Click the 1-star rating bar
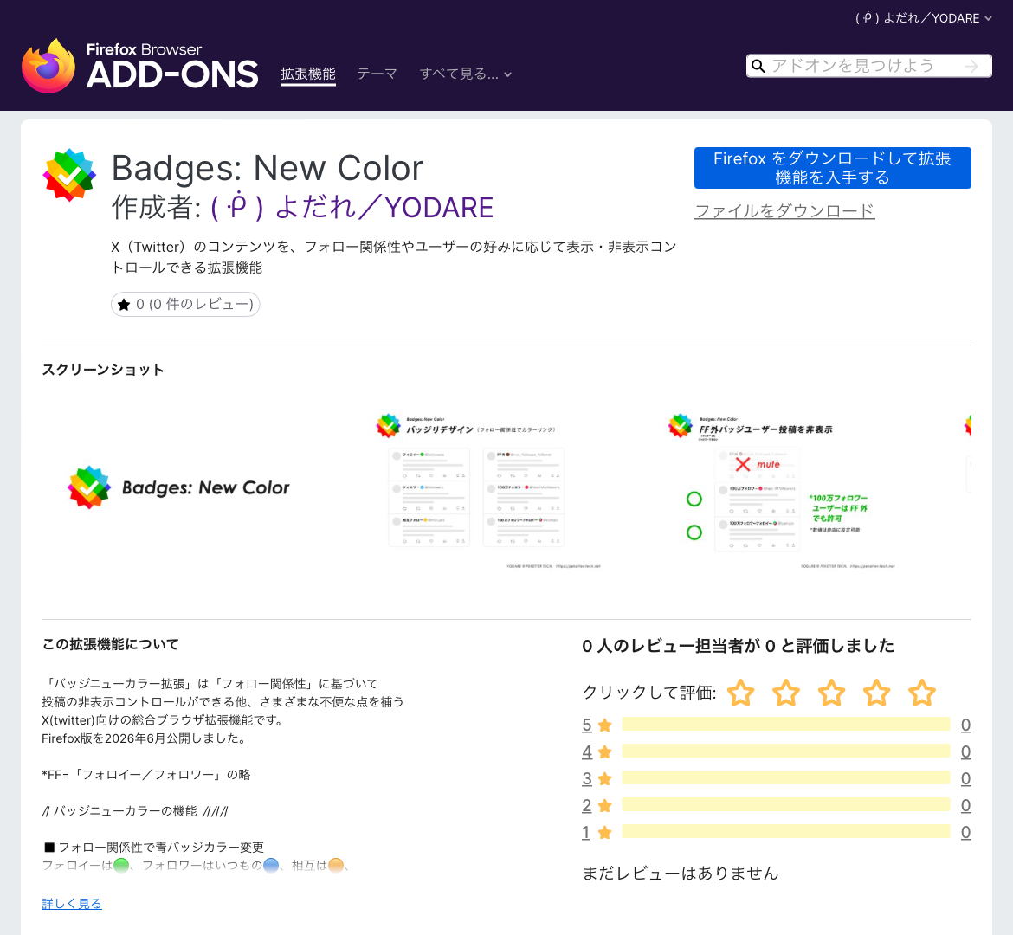 point(785,831)
